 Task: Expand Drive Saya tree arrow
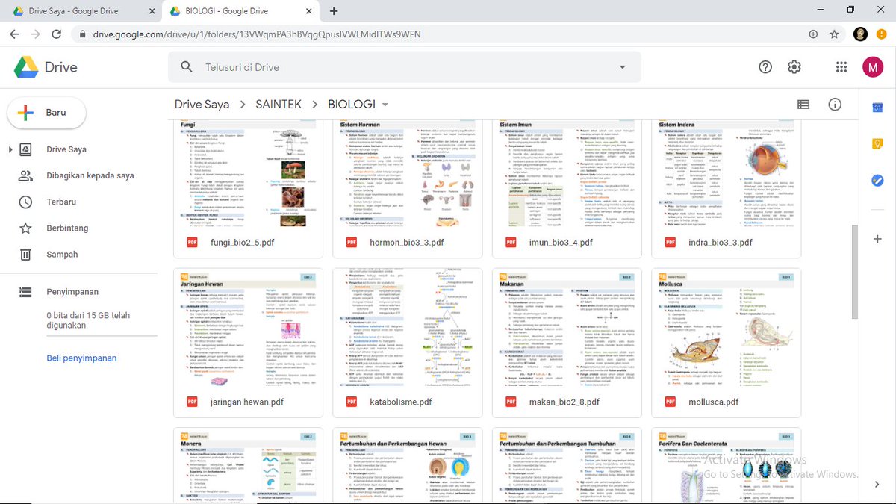[10, 149]
